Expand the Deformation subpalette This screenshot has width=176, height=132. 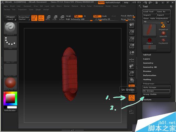point(150,75)
